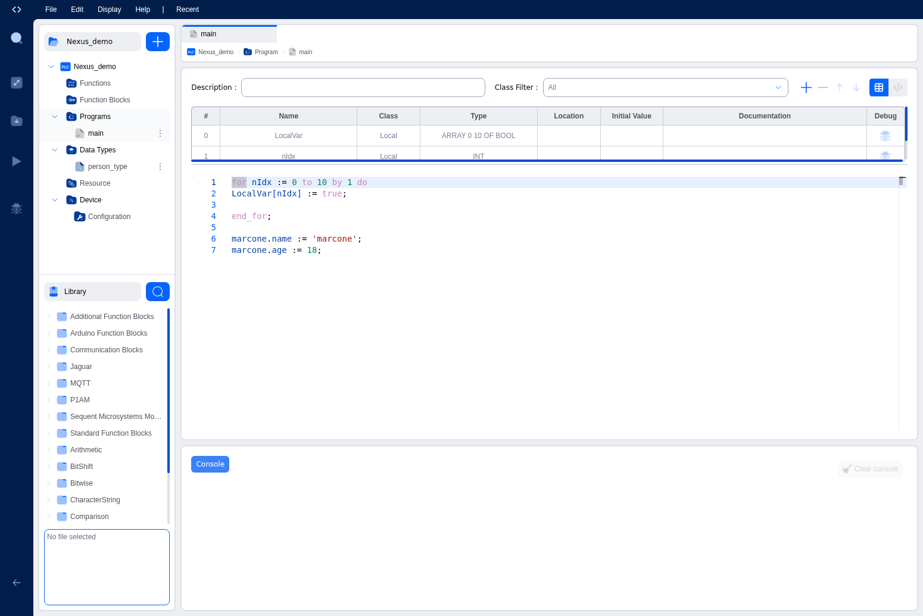Select person_type data type
Viewport: 923px width, 616px height.
pyautogui.click(x=107, y=167)
